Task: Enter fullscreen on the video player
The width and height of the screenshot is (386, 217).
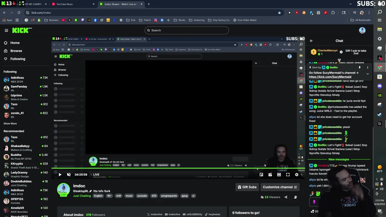Action: (288, 175)
